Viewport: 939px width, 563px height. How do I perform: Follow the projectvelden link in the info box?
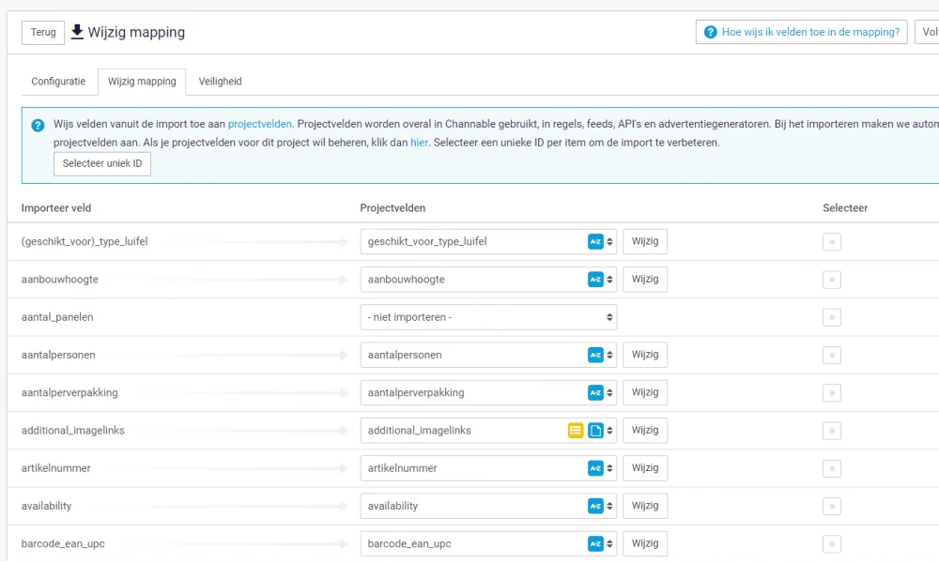[x=260, y=124]
